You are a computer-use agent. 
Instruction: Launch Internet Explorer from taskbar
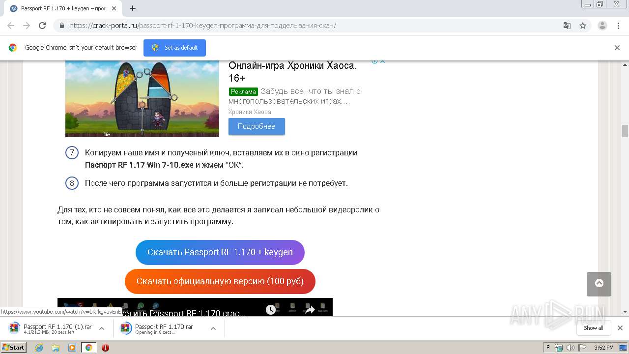coord(39,348)
